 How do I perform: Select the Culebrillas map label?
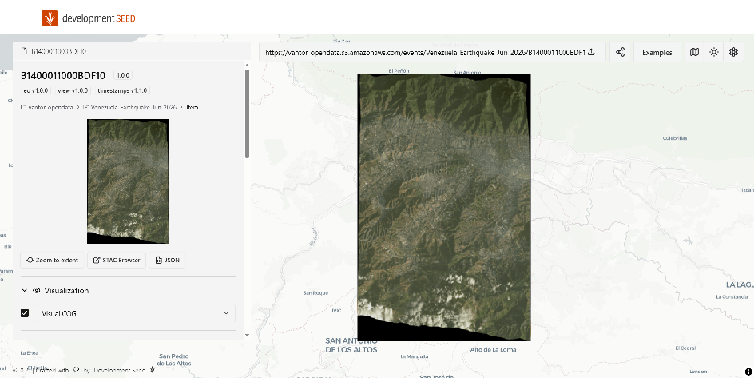click(675, 138)
